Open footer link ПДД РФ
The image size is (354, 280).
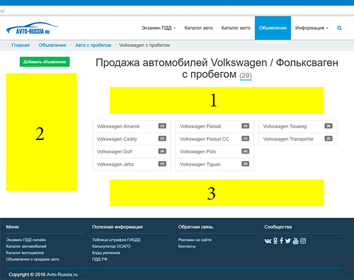click(100, 259)
